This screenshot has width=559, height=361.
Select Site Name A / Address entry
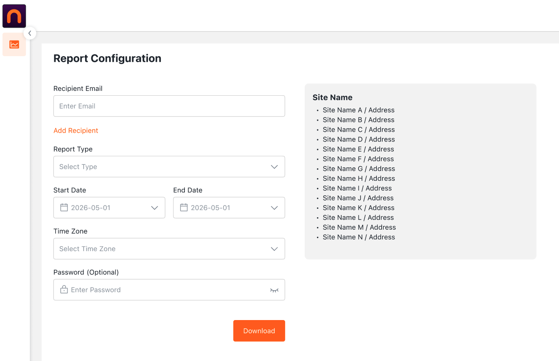359,110
